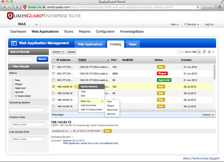Mark entry as Approved in submenu
Screen dimensions: 224x162
(112, 110)
